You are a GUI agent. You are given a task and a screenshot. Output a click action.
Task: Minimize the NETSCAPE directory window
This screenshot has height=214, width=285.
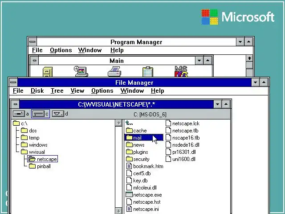coord(218,104)
